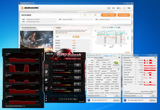Toggle the OpenCL checkbox in GPU-Z
The width and height of the screenshot is (160, 110).
click(95, 93)
